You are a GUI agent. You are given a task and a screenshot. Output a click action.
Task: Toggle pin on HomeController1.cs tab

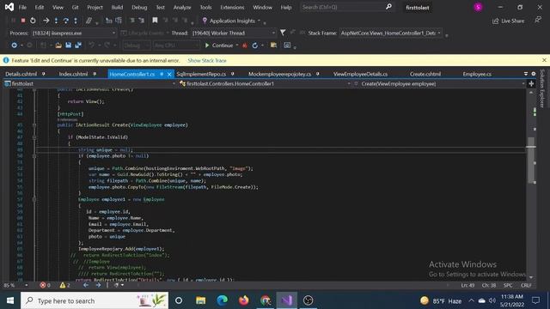coord(162,74)
